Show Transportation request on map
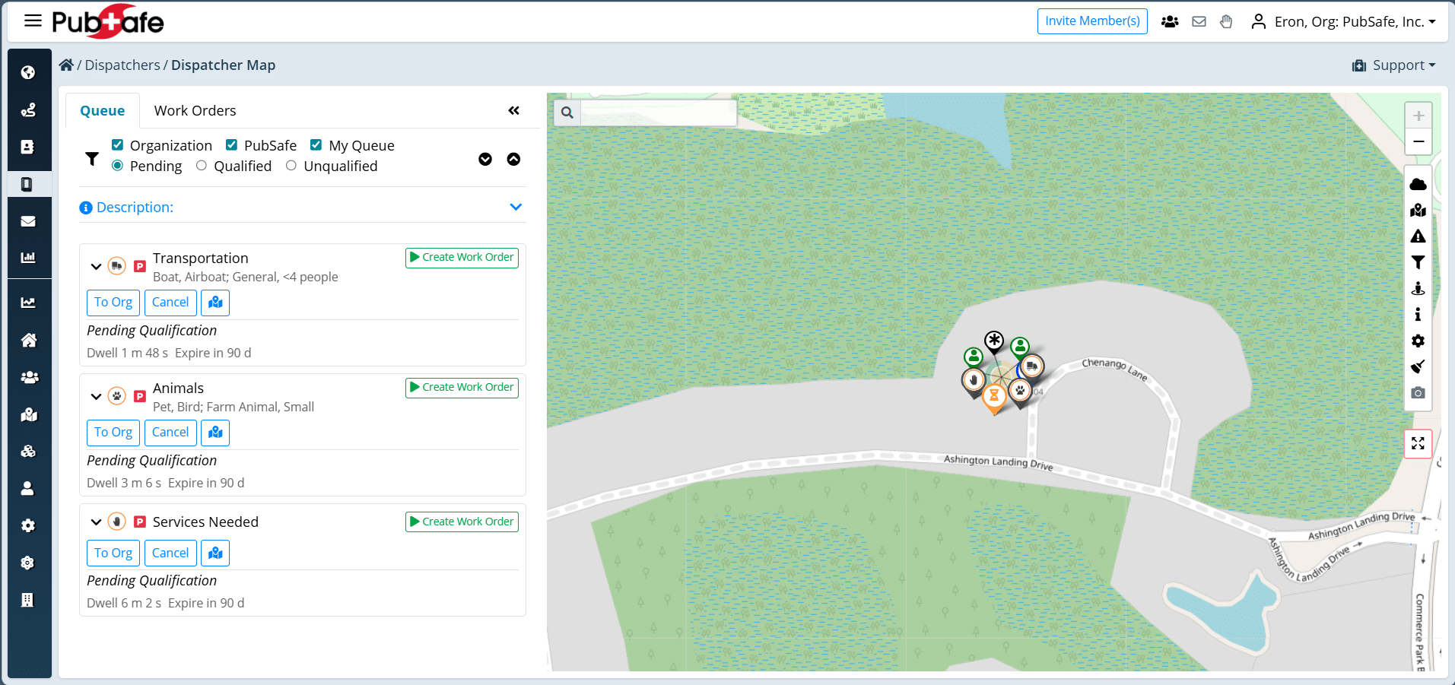Viewport: 1455px width, 685px height. point(215,303)
